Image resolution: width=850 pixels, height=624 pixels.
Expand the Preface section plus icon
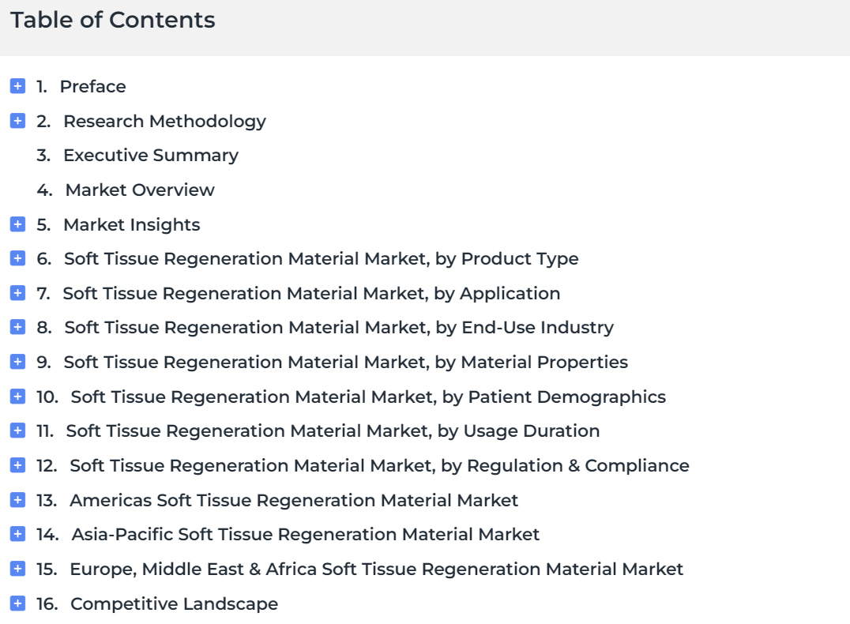click(18, 86)
